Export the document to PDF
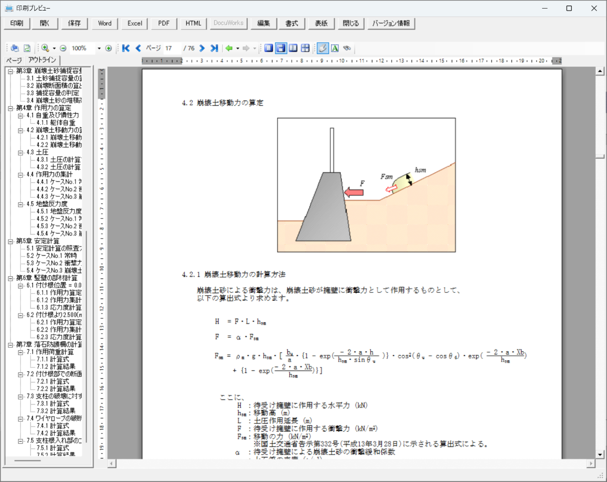 click(x=164, y=24)
